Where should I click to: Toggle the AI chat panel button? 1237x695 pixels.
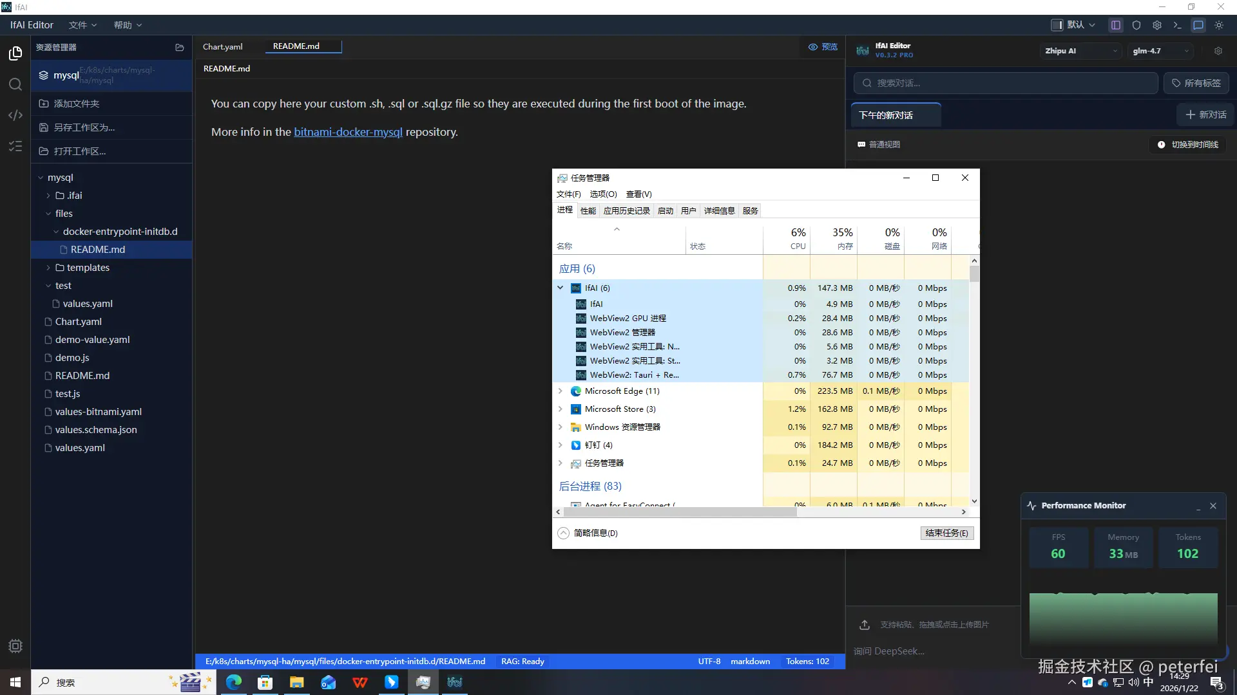[x=1198, y=25]
